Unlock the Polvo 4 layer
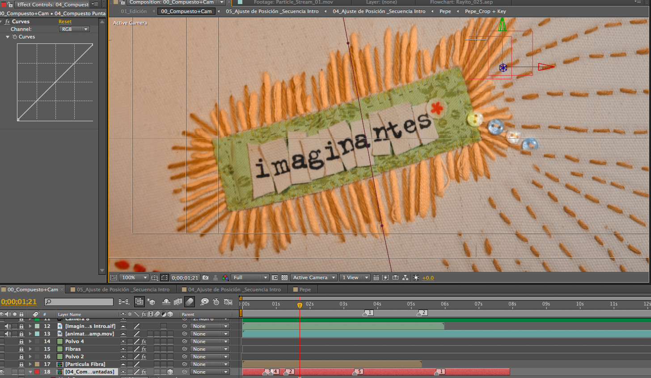 (21, 341)
